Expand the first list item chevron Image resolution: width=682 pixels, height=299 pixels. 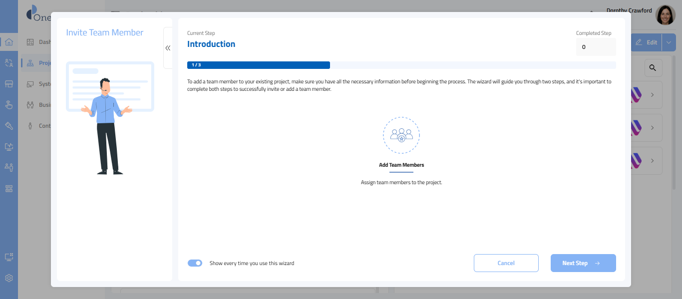652,95
